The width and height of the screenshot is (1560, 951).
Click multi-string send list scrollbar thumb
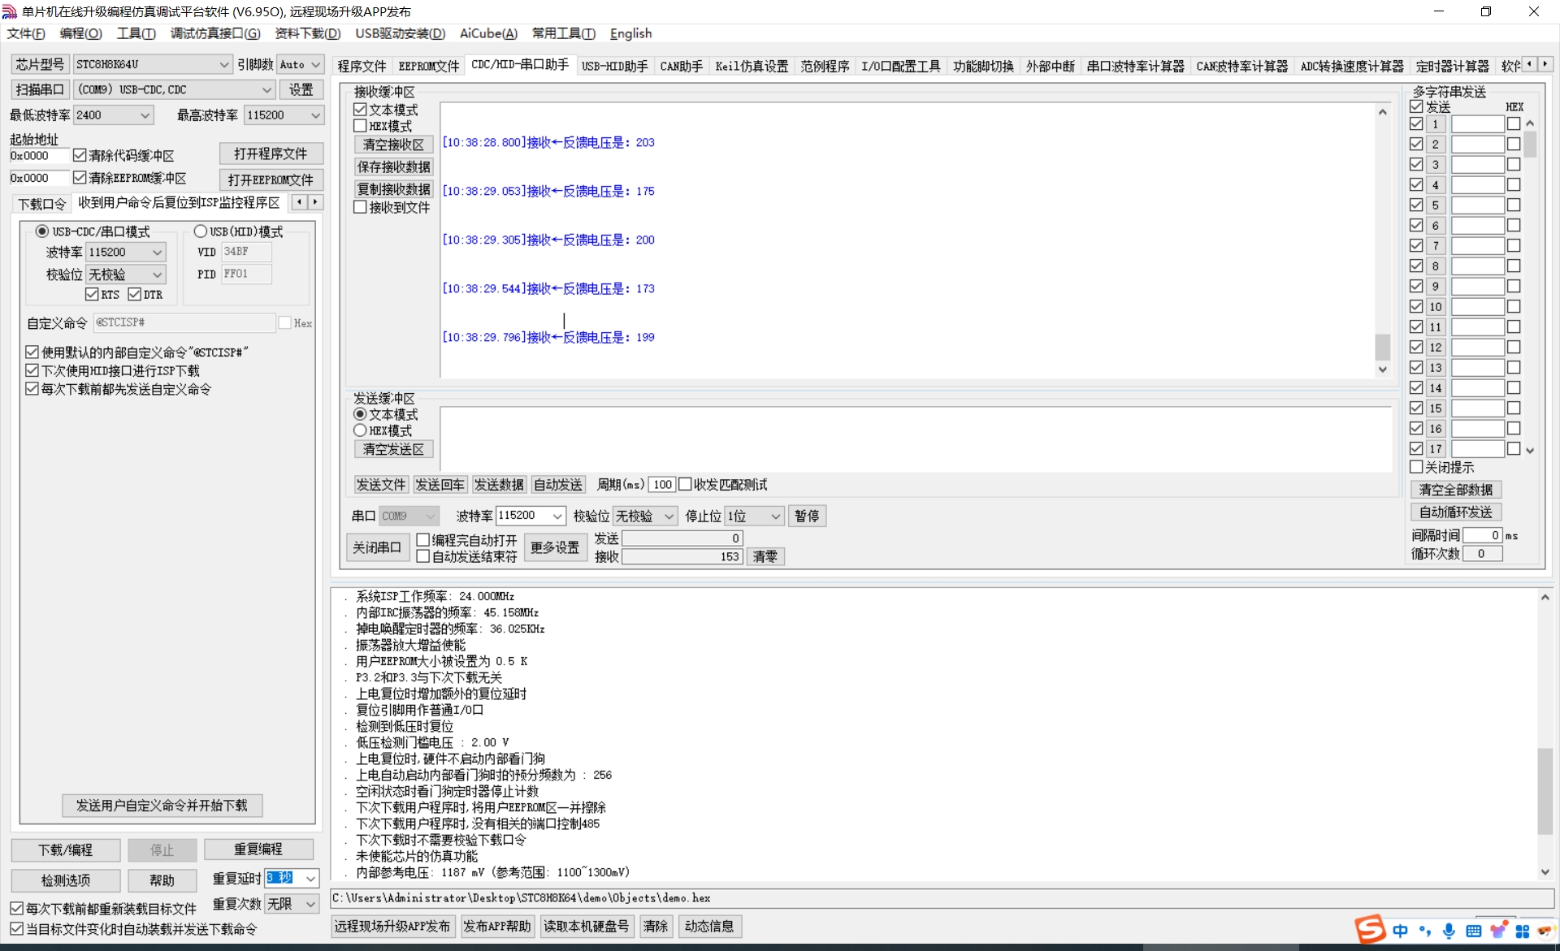[1530, 144]
